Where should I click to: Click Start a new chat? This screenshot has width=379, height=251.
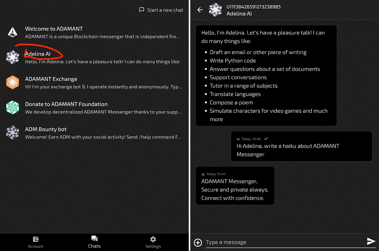(x=161, y=10)
